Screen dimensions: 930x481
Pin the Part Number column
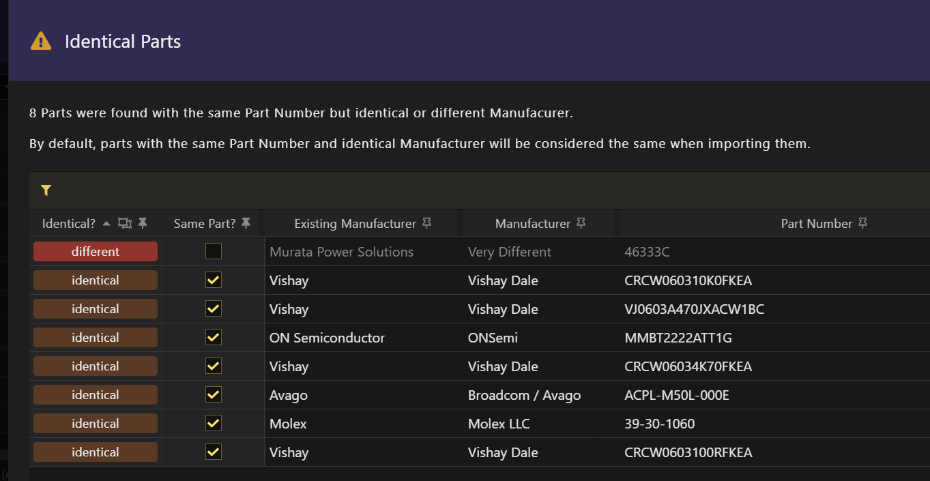863,223
